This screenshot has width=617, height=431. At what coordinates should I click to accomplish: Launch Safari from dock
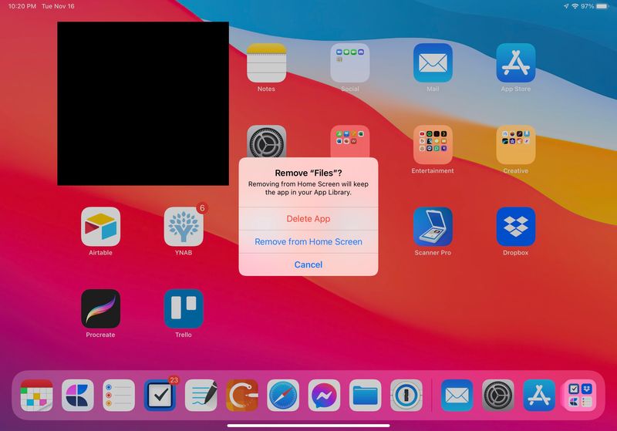click(x=283, y=396)
